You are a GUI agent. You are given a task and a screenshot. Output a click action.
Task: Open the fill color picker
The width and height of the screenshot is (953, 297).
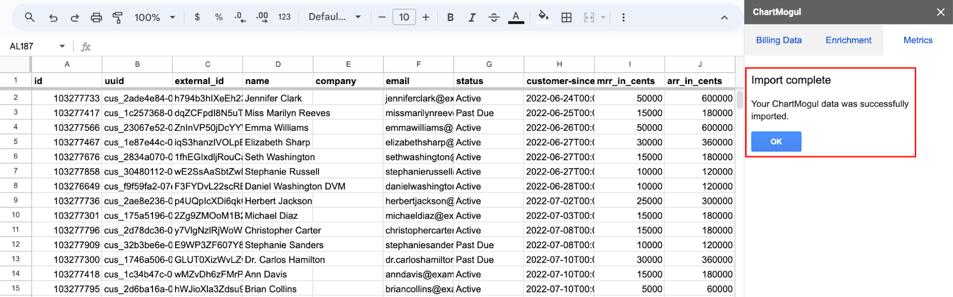543,17
